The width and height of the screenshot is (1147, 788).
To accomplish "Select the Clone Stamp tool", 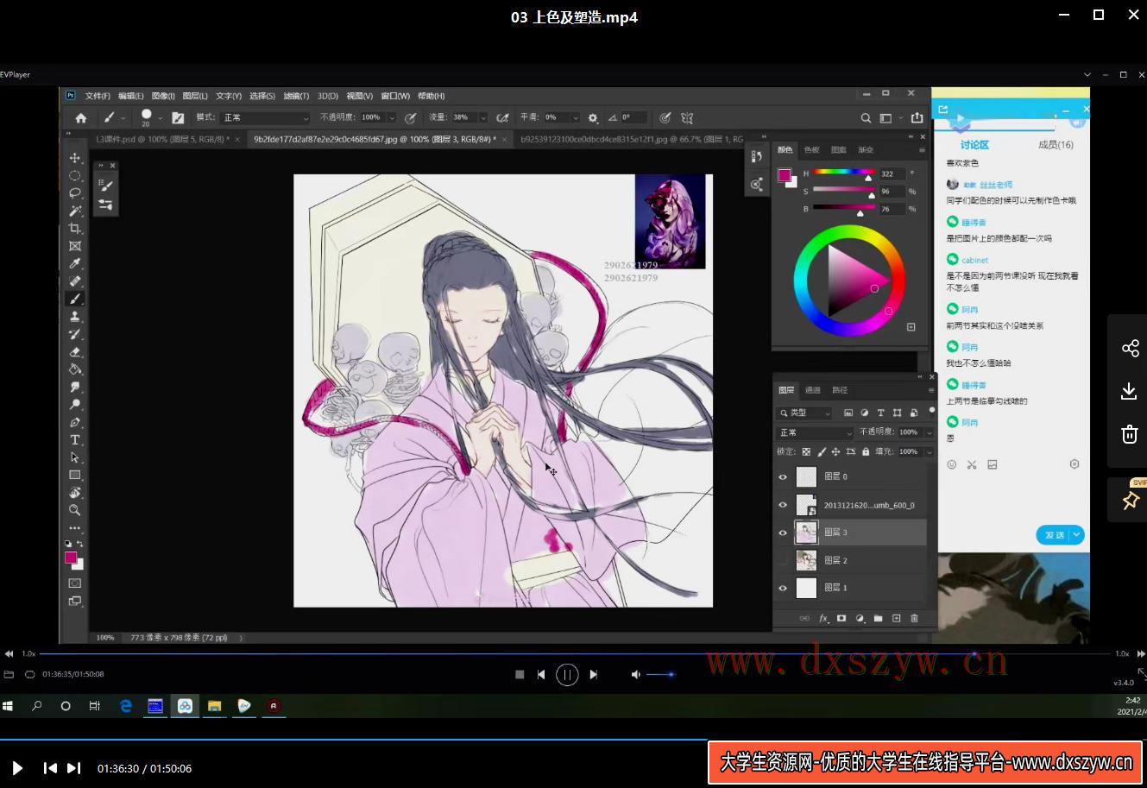I will 75,317.
